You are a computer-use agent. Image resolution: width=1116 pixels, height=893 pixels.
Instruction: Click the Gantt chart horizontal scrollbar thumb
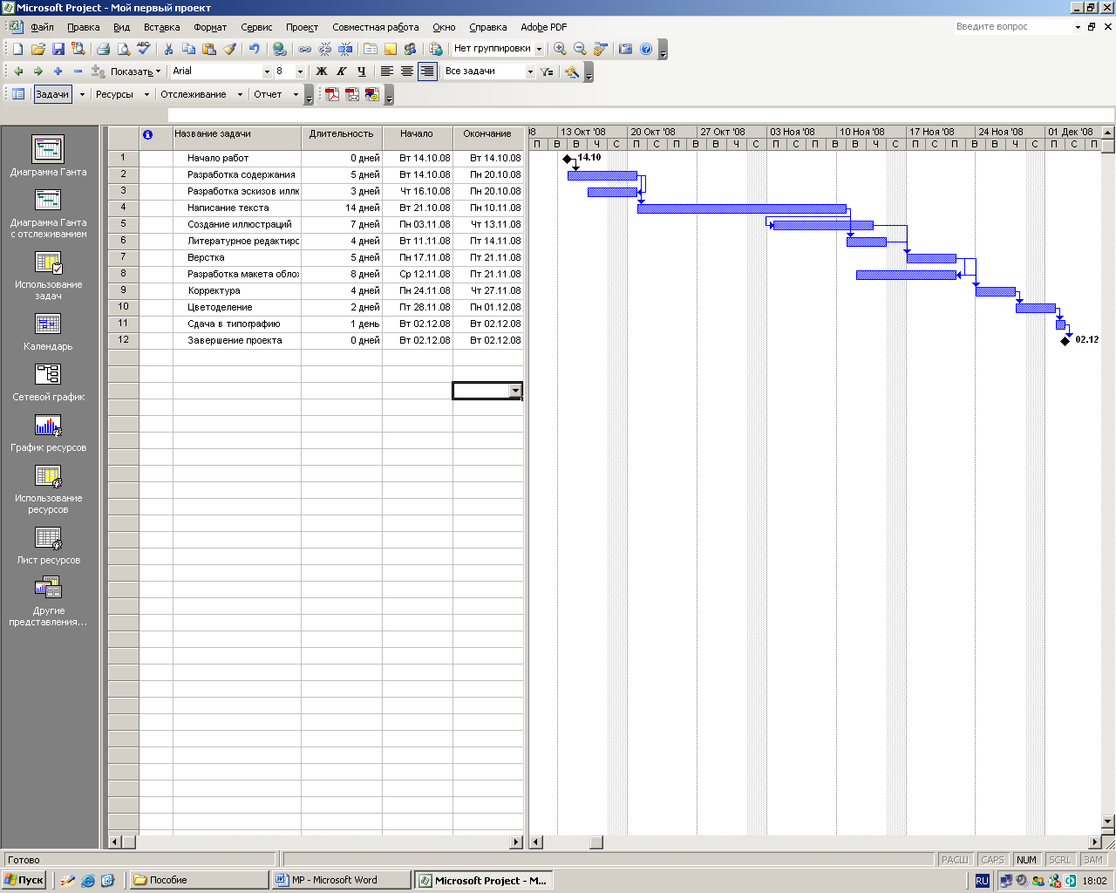(596, 842)
